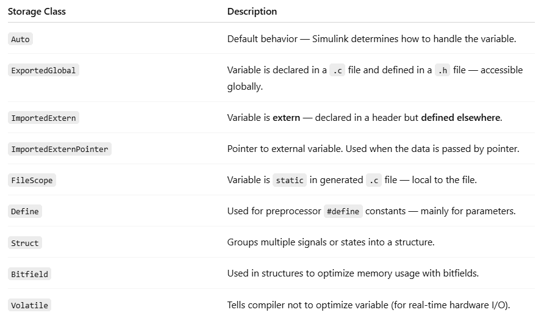Click the ImportedExternPointer code label
Image resolution: width=541 pixels, height=318 pixels.
(x=60, y=149)
